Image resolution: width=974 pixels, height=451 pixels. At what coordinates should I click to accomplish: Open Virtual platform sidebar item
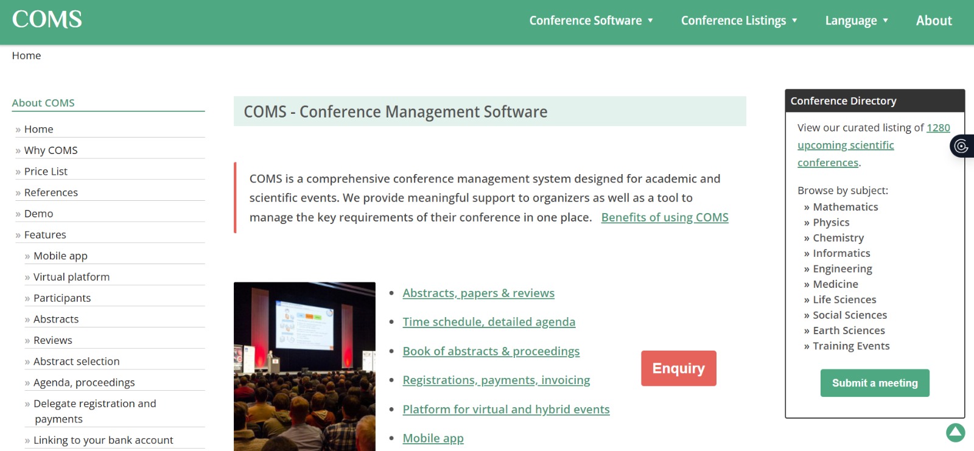[x=71, y=277]
